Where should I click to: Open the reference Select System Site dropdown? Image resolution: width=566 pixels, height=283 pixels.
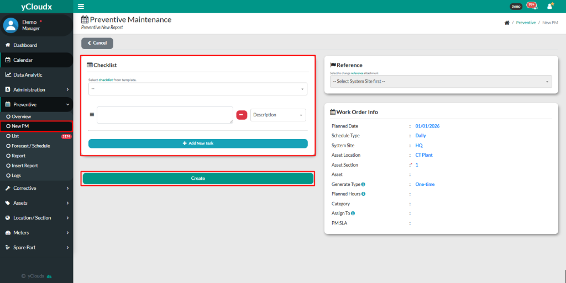tap(441, 82)
